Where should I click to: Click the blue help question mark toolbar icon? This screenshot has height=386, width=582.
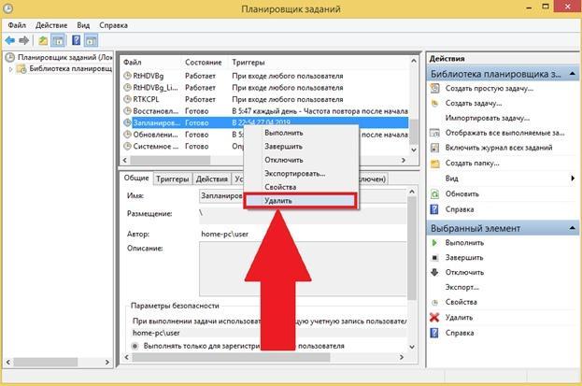(76, 40)
